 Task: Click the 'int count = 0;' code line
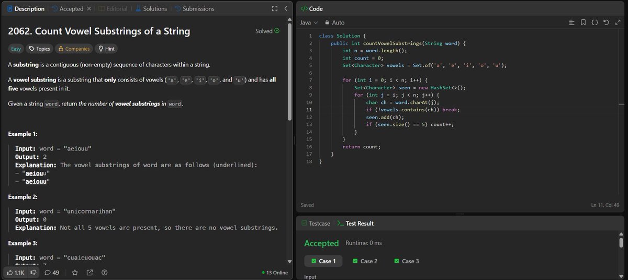tap(363, 58)
